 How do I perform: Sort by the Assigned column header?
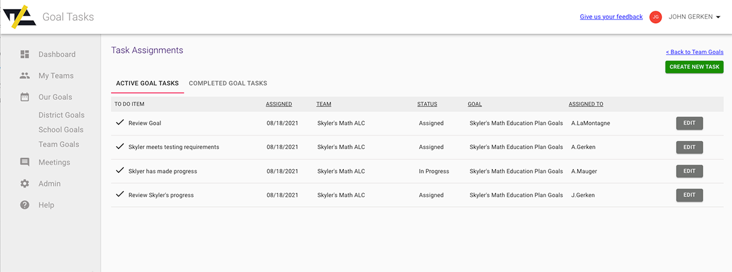coord(279,104)
